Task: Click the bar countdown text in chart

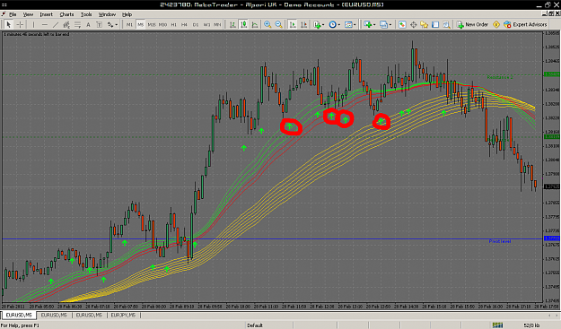Action: click(36, 34)
